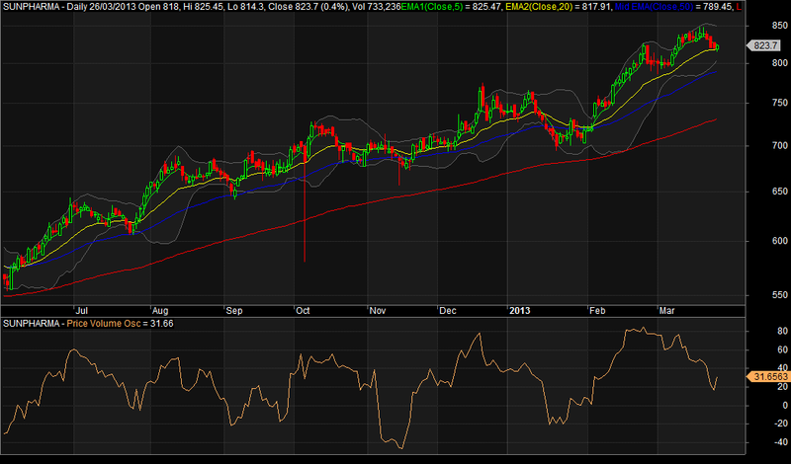Select the Mid EMA(Close,50) legend text
The height and width of the screenshot is (464, 791).
point(654,7)
